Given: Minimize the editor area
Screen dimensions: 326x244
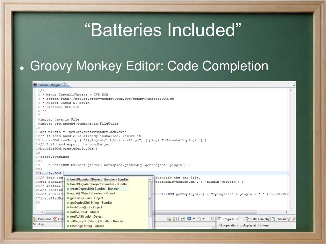Looking at the screenshot, I should [289, 84].
